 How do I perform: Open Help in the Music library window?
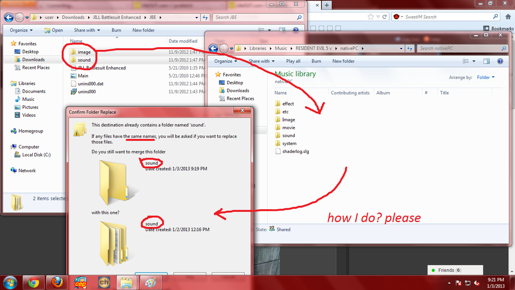pos(500,61)
